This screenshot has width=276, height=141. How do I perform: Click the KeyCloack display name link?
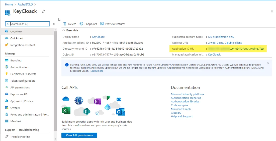[98, 37]
